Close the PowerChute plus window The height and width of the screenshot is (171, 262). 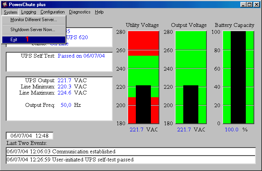pos(257,5)
